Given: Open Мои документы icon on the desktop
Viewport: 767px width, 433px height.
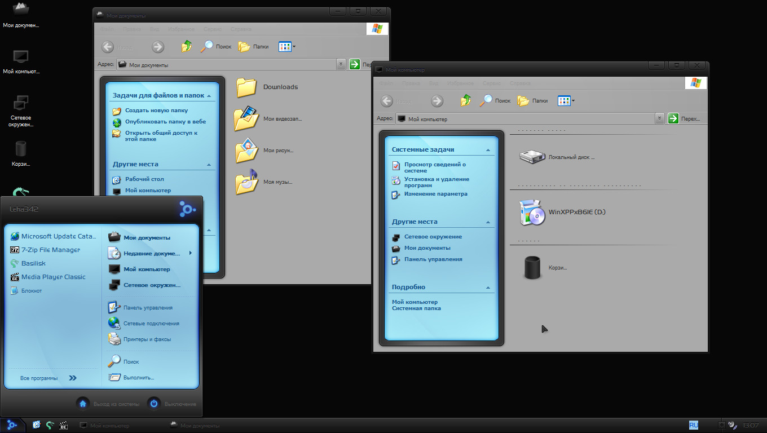Looking at the screenshot, I should (21, 15).
